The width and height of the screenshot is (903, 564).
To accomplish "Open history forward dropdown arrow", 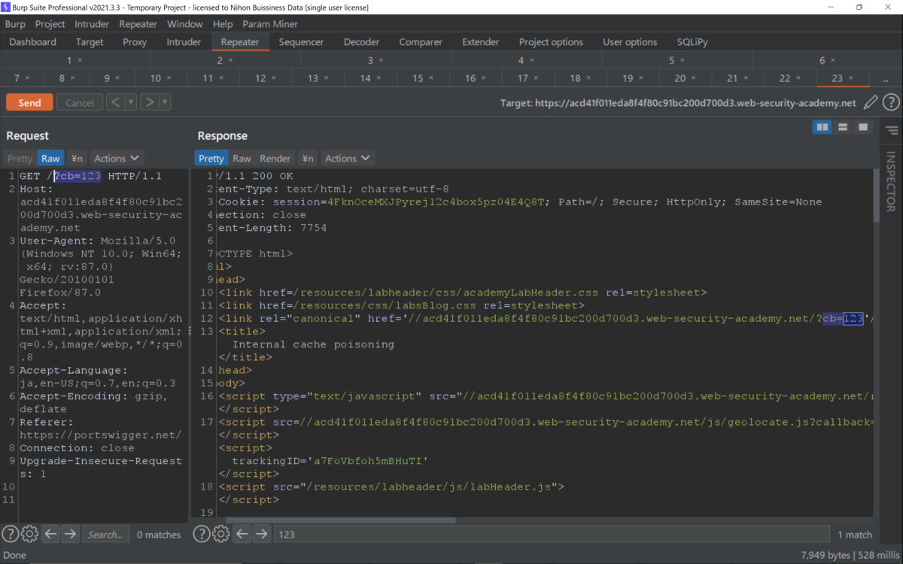I will click(165, 102).
